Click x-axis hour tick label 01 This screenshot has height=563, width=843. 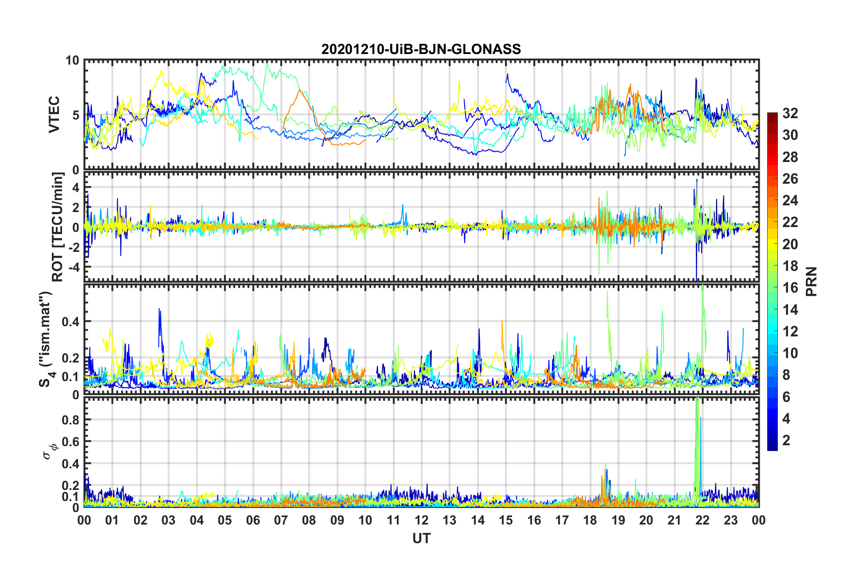[112, 520]
